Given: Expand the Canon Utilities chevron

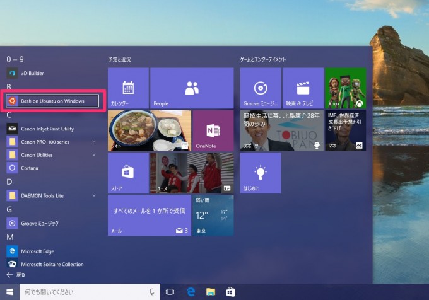Looking at the screenshot, I should 94,154.
